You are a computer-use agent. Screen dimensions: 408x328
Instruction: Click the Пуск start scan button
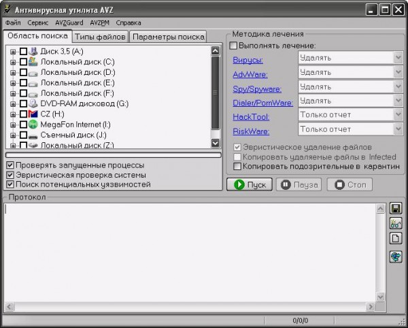coord(250,184)
